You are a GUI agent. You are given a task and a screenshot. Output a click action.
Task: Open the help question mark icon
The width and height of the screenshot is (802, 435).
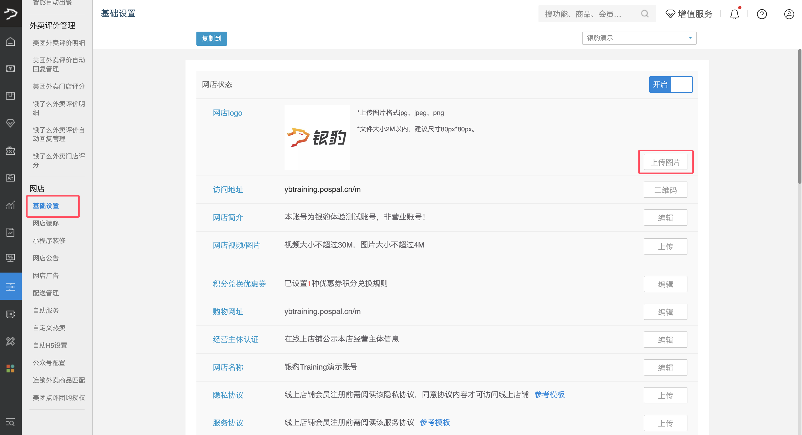[x=762, y=14]
